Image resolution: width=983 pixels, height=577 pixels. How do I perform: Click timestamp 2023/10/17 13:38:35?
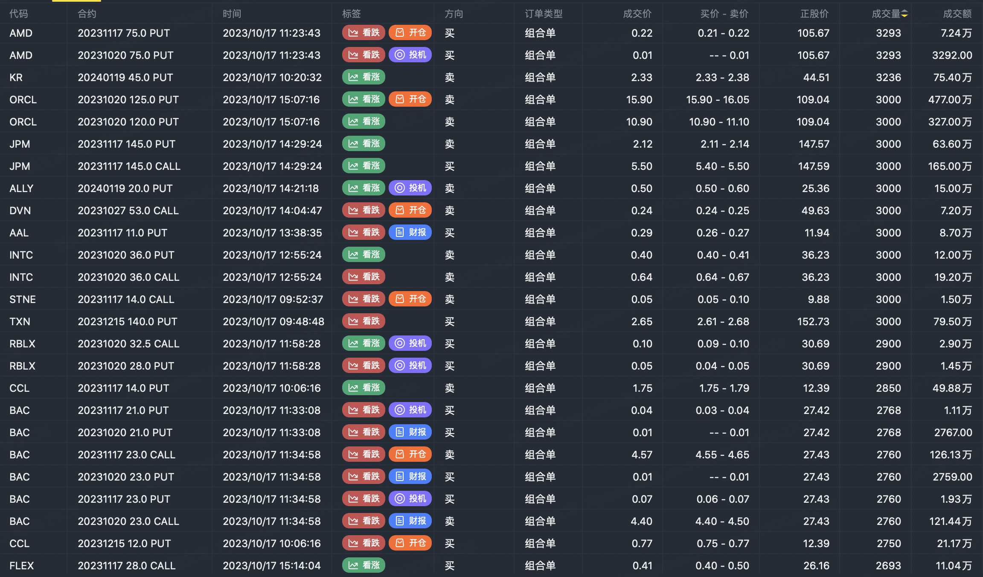click(x=272, y=233)
